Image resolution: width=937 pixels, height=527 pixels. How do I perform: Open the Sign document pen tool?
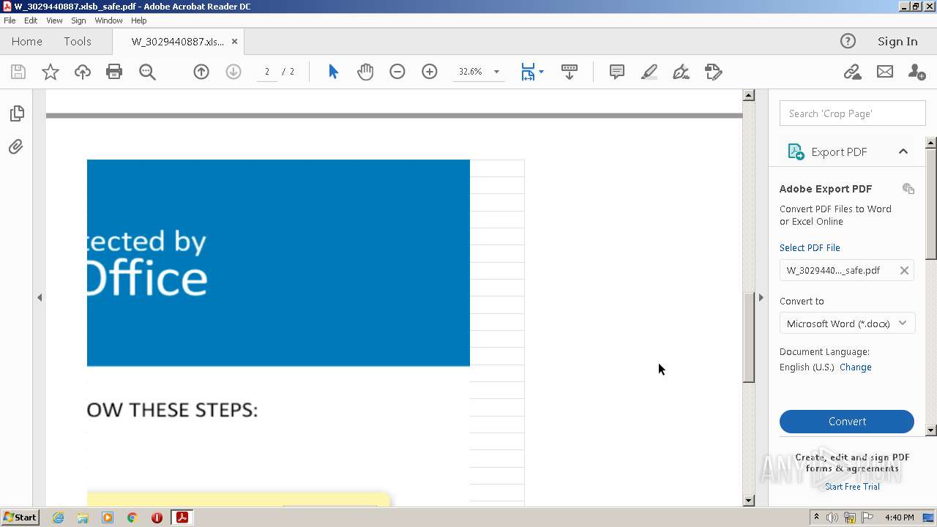coord(681,72)
